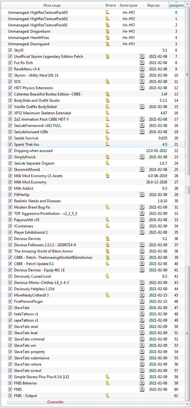Click the flag icon for The Amazing World of Bikini Armor
Screen dimensions: 191x408
[x=108, y=251]
